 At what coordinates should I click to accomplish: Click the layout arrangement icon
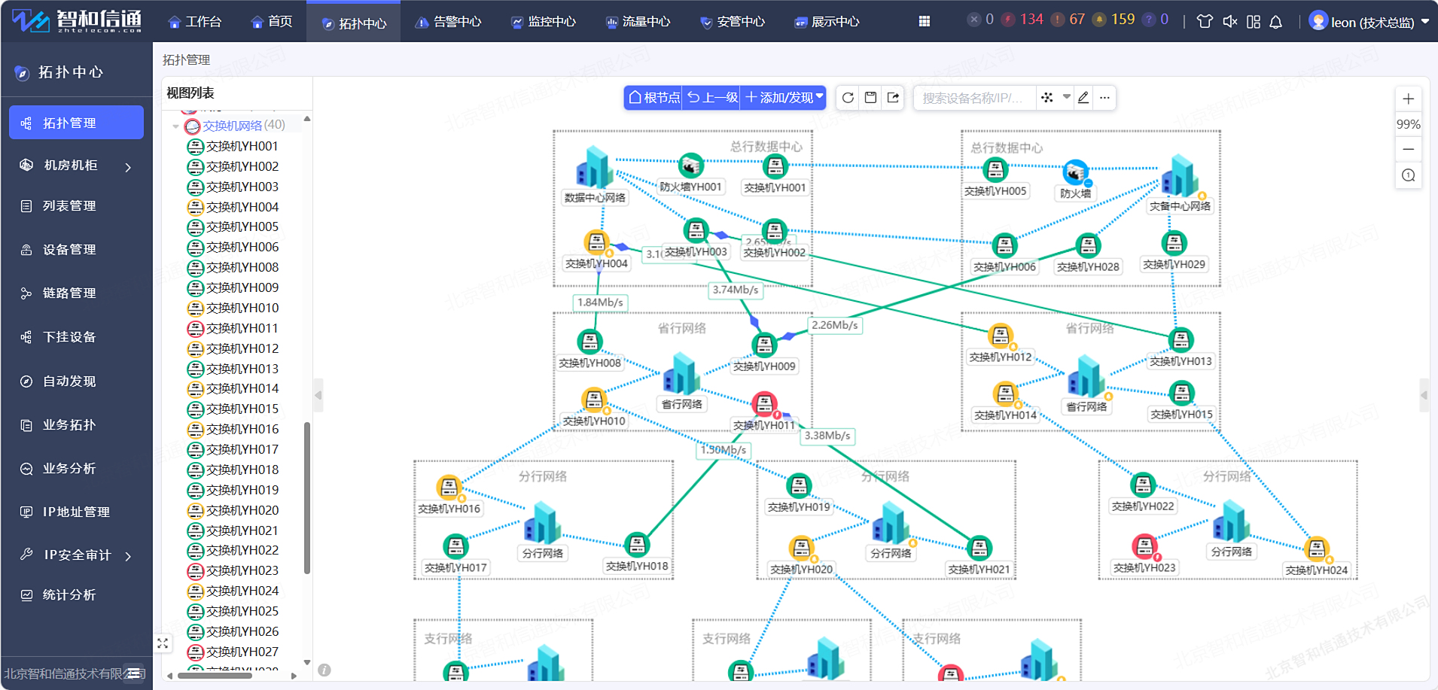pos(1047,98)
